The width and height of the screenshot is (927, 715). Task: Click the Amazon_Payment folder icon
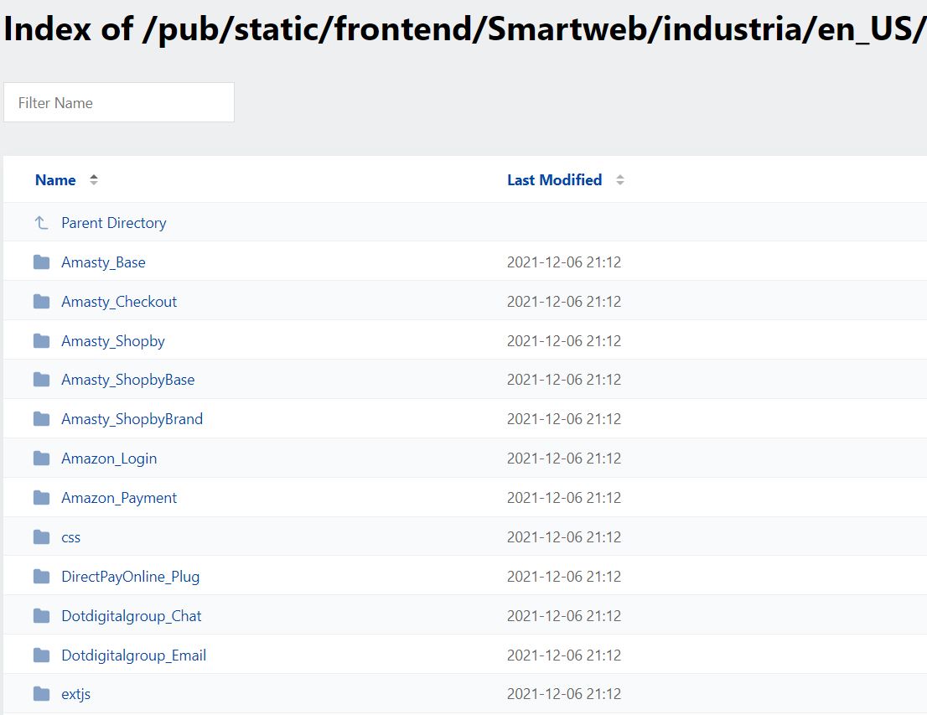tap(41, 498)
